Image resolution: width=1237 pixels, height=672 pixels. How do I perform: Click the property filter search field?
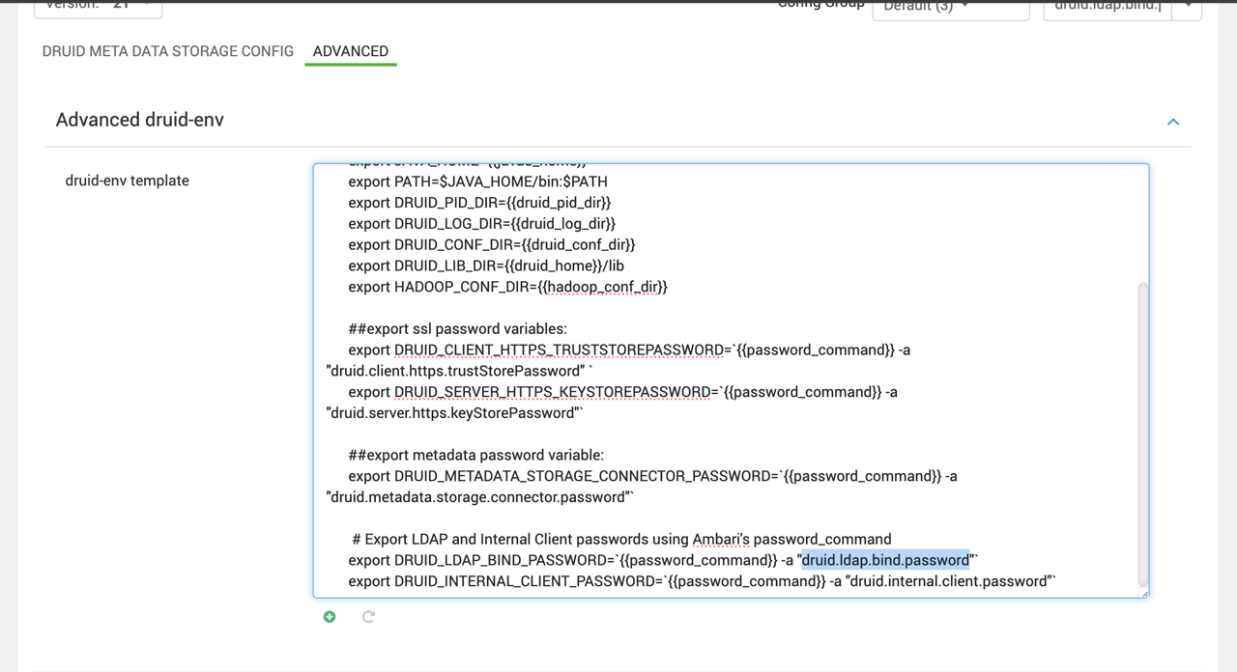tap(1107, 8)
